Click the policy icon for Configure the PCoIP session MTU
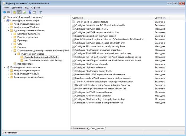 click(73, 29)
